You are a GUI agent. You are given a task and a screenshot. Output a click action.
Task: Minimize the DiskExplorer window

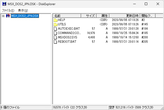(134, 4)
